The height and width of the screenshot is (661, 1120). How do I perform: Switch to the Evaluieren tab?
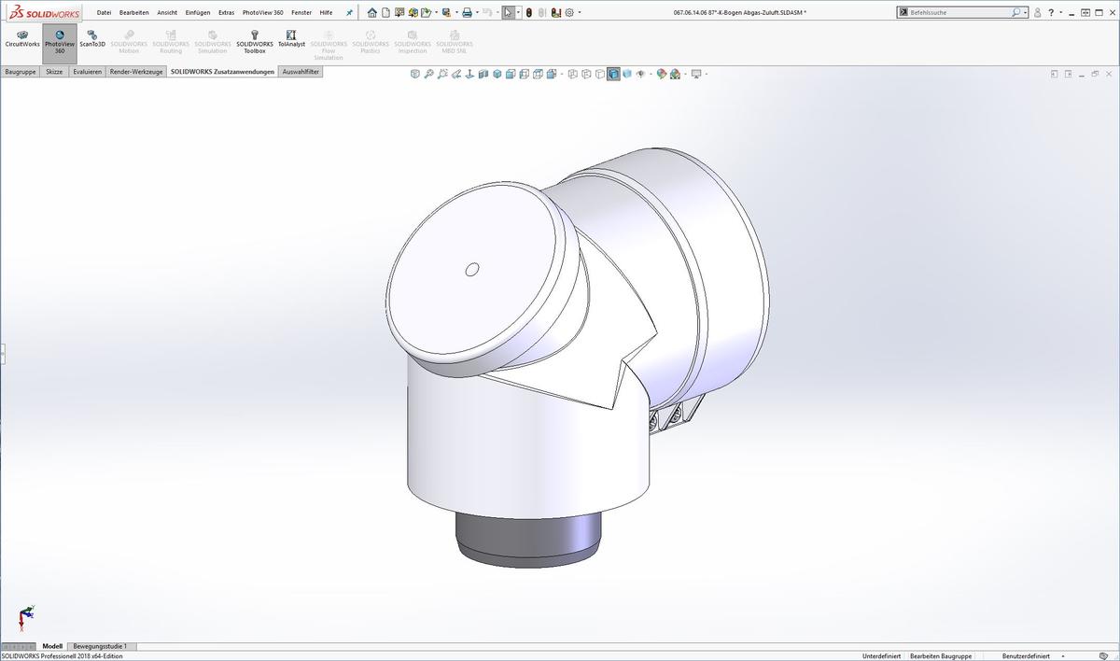(x=87, y=71)
